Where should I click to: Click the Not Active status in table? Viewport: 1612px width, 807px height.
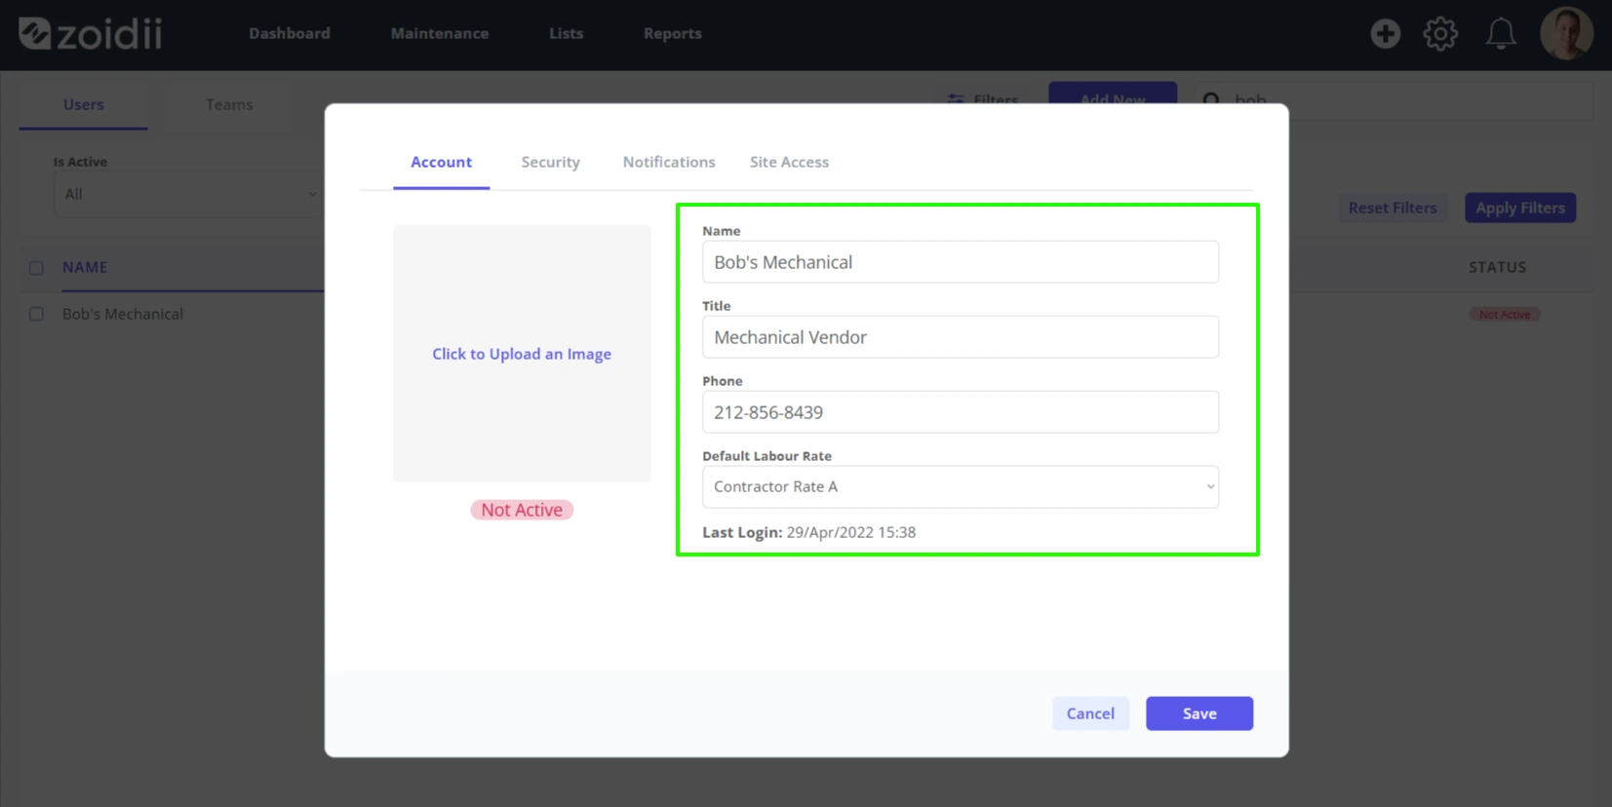pos(1505,315)
